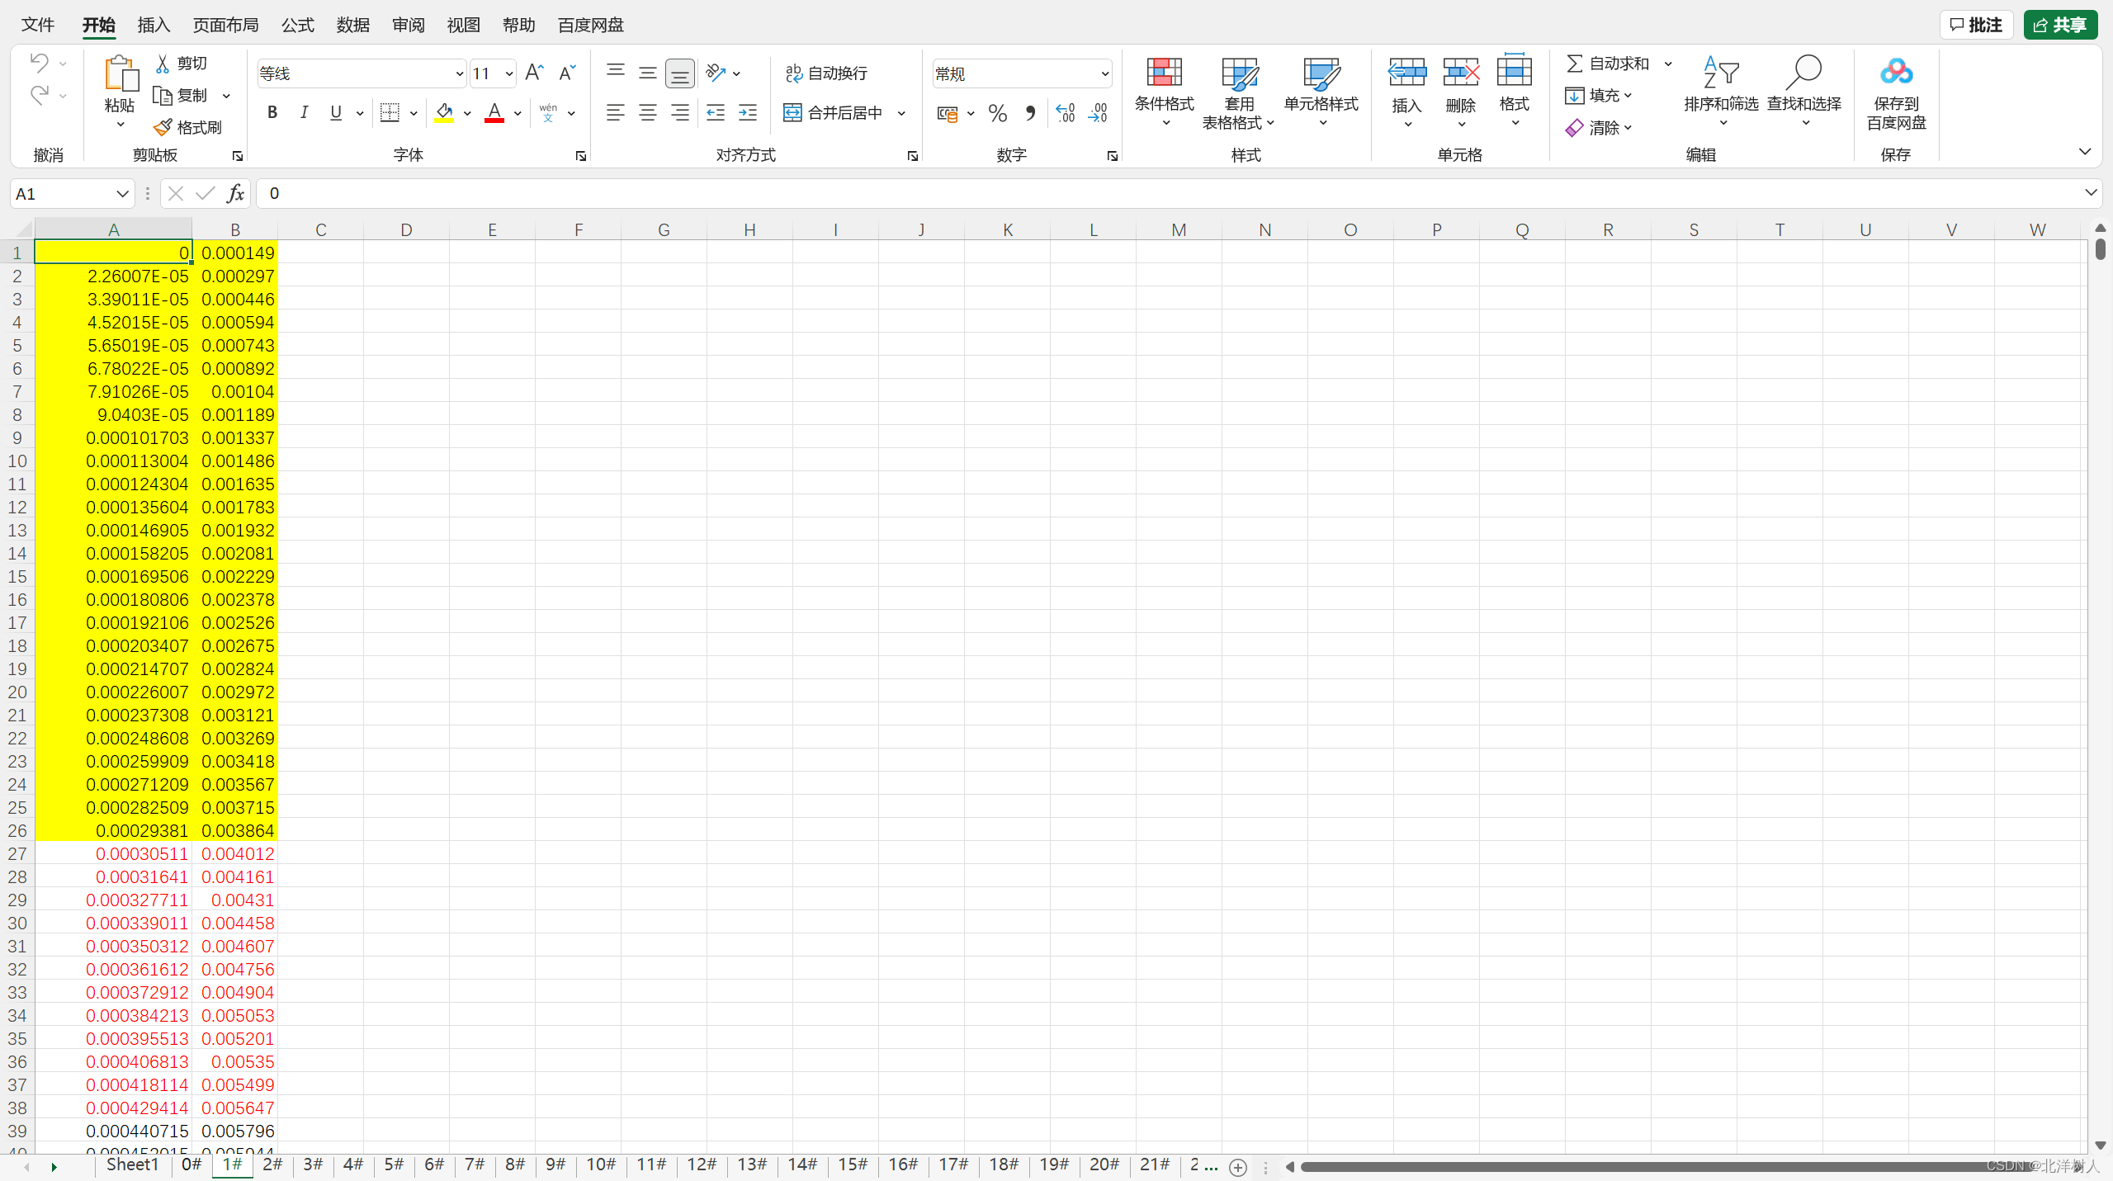Click the Percent Style icon

997,113
